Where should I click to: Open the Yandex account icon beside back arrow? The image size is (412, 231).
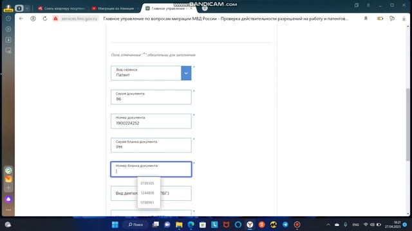pyautogui.click(x=33, y=19)
